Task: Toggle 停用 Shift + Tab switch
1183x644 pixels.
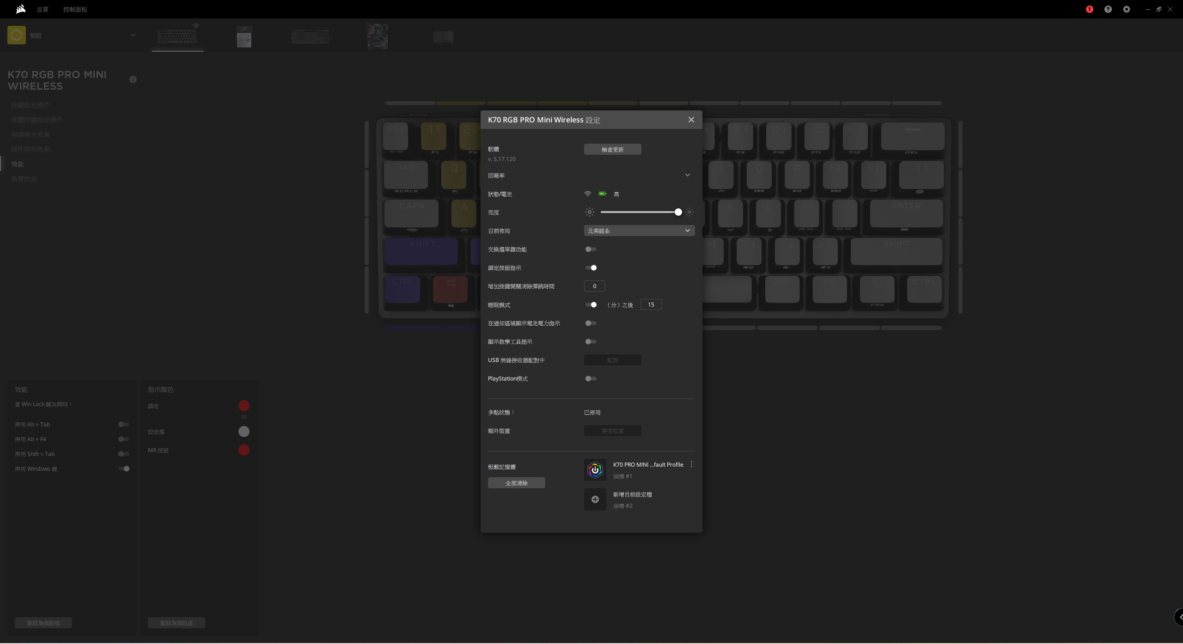Action: click(x=123, y=454)
